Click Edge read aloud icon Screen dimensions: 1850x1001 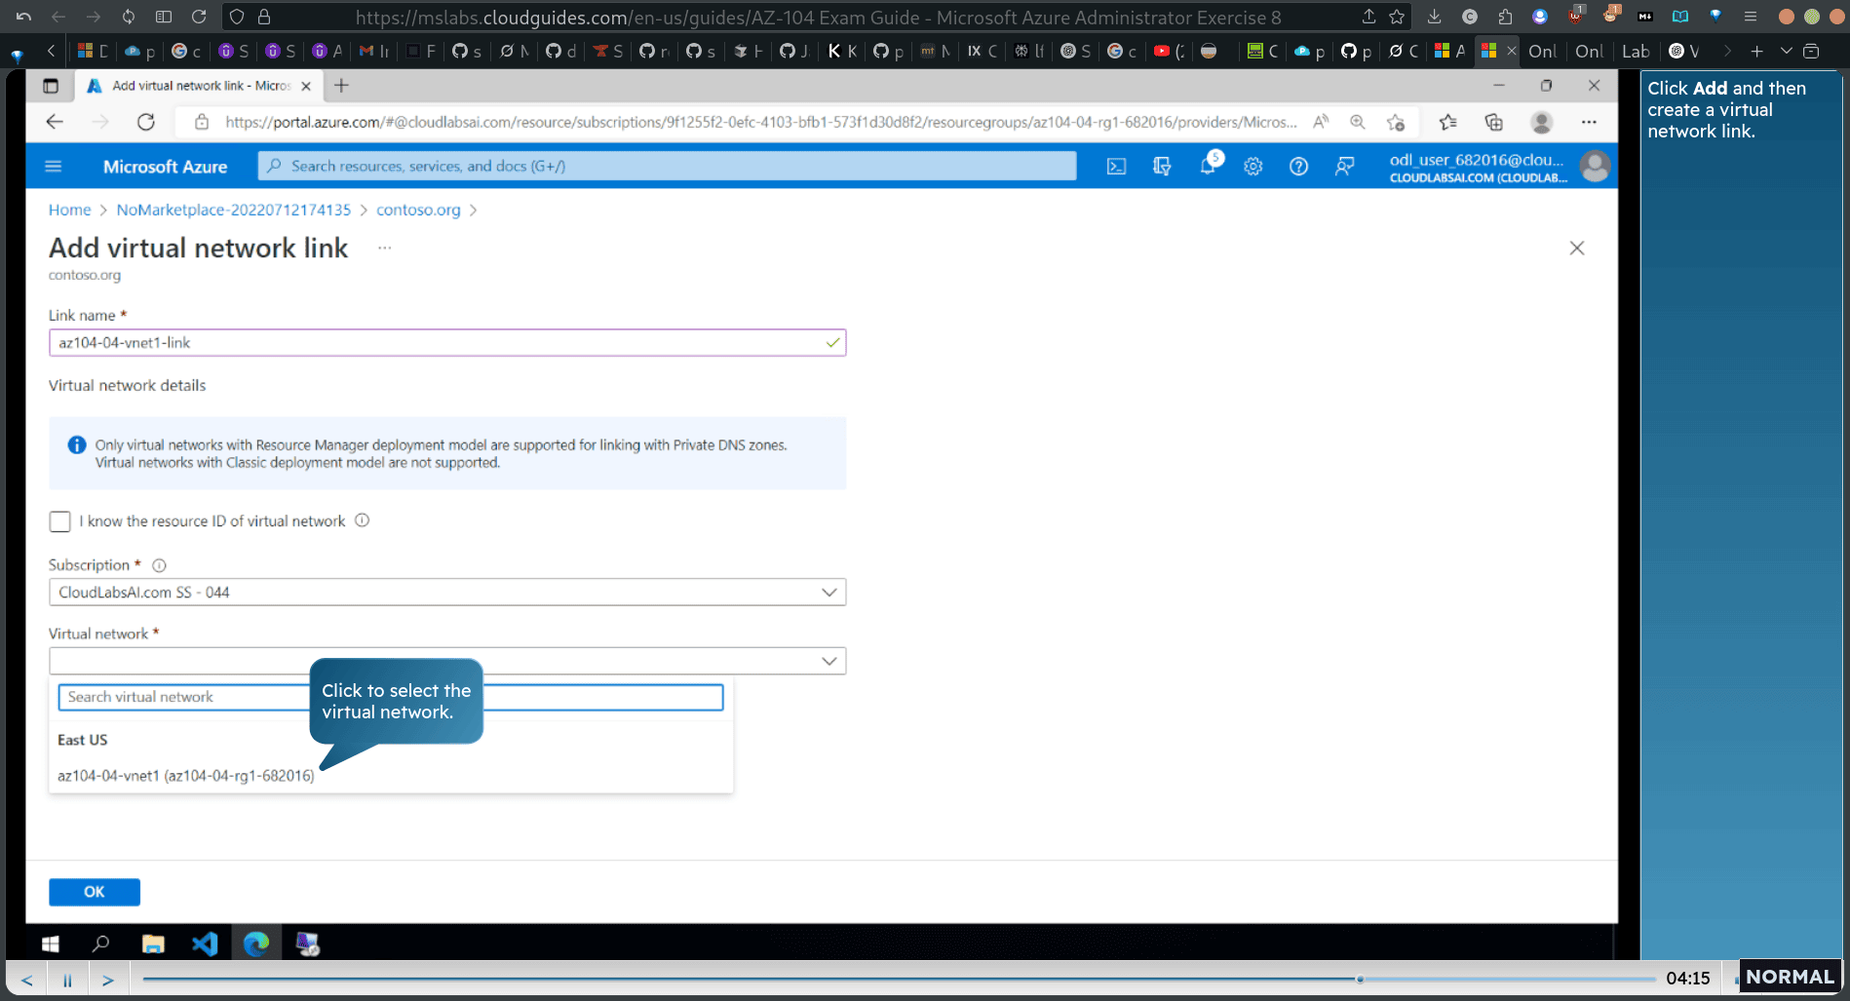tap(1321, 122)
